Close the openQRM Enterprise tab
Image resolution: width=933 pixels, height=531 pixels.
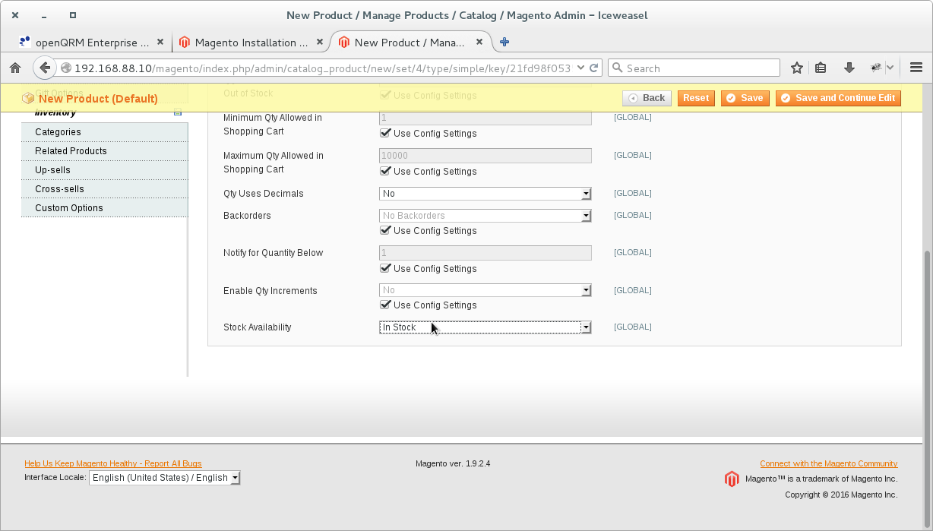[x=160, y=43]
